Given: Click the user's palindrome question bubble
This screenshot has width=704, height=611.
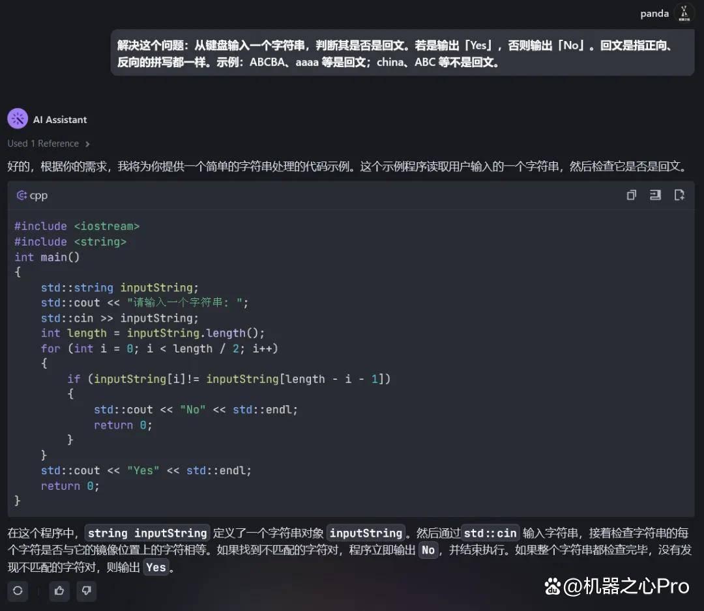Looking at the screenshot, I should [402, 53].
